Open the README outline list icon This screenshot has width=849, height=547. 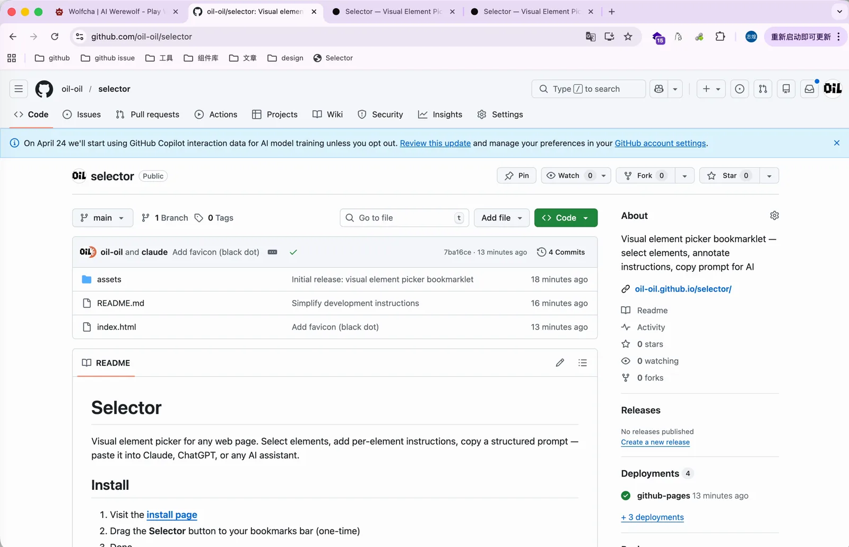pyautogui.click(x=583, y=363)
